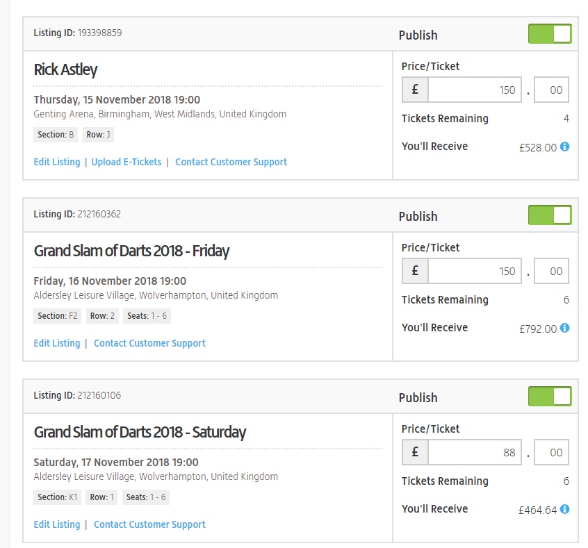Click Genting Arena, Birmingham venue text
The image size is (588, 548).
click(x=160, y=114)
